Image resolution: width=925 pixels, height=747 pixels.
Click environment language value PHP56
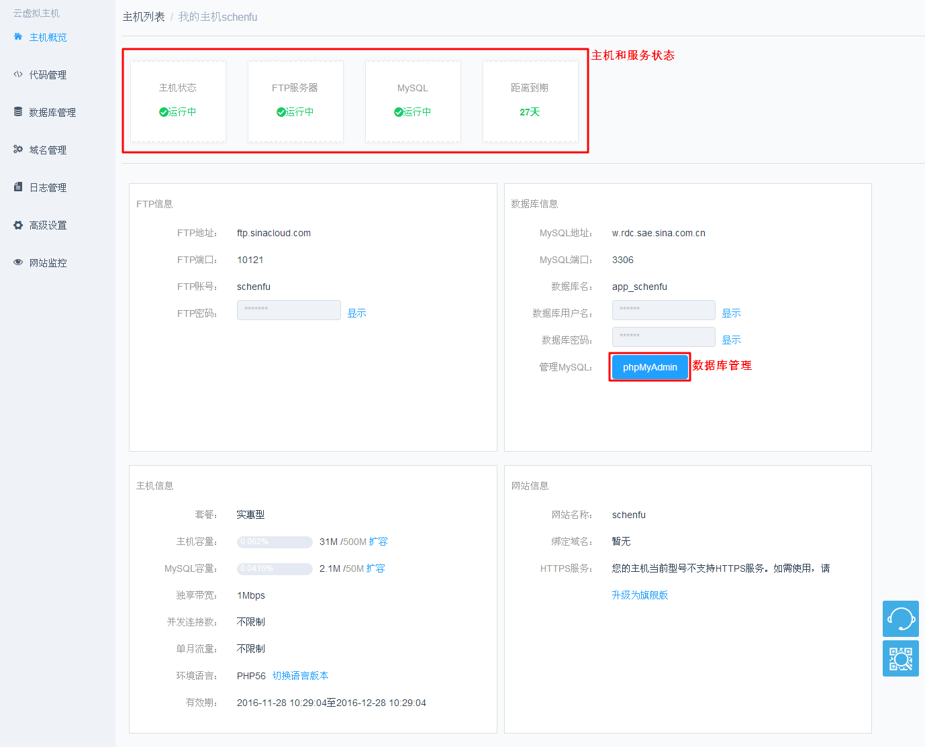(251, 676)
